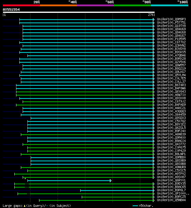Viewport: 191px width, 208px height.
Task: Select the UniRef100_Q43772 label
Action: coord(171,144)
